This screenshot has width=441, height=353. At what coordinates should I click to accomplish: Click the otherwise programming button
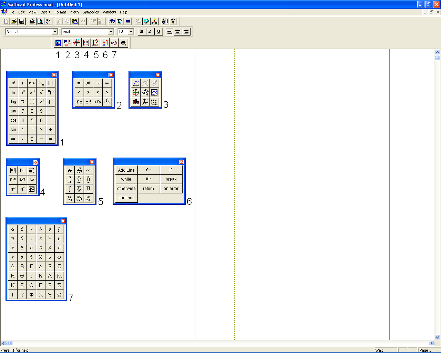click(126, 189)
